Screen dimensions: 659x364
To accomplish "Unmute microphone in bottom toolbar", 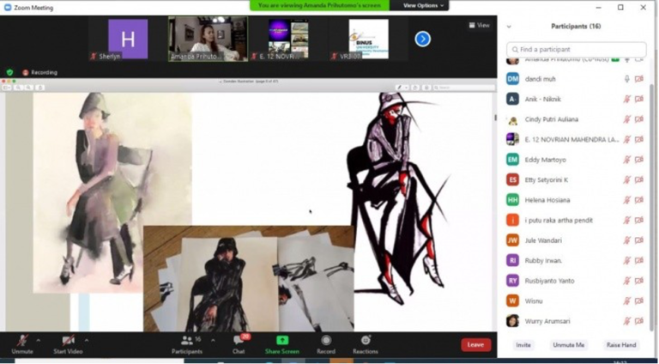I will [21, 344].
